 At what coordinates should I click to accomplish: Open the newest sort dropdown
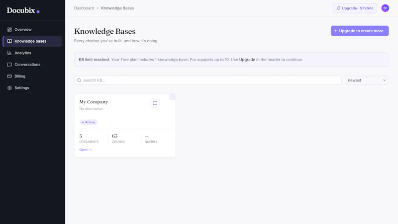coord(367,80)
